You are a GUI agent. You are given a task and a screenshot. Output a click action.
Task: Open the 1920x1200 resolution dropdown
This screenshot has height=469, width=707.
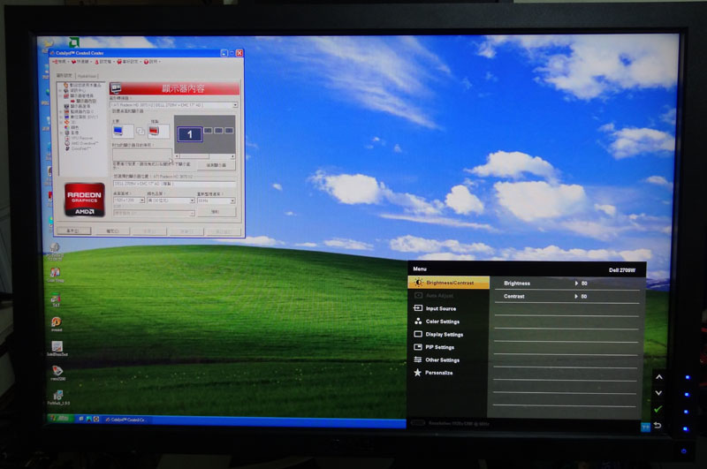[129, 200]
